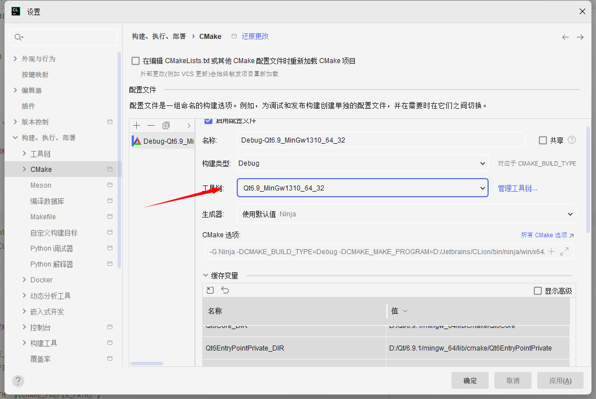
Task: Select 编译数据库 in the settings tree
Action: (x=47, y=201)
